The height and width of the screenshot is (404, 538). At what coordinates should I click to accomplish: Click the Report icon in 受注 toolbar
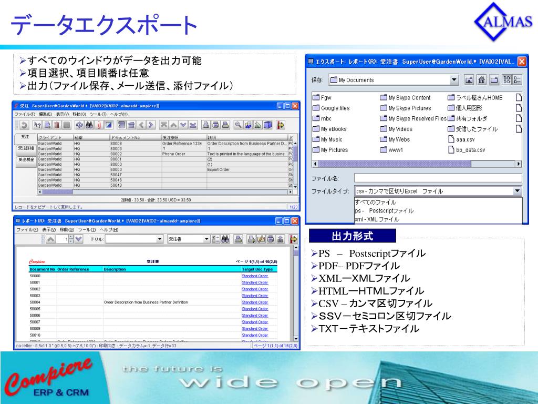(206, 125)
